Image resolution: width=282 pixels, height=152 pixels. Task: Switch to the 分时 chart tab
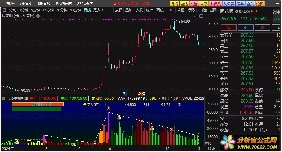click(x=13, y=10)
